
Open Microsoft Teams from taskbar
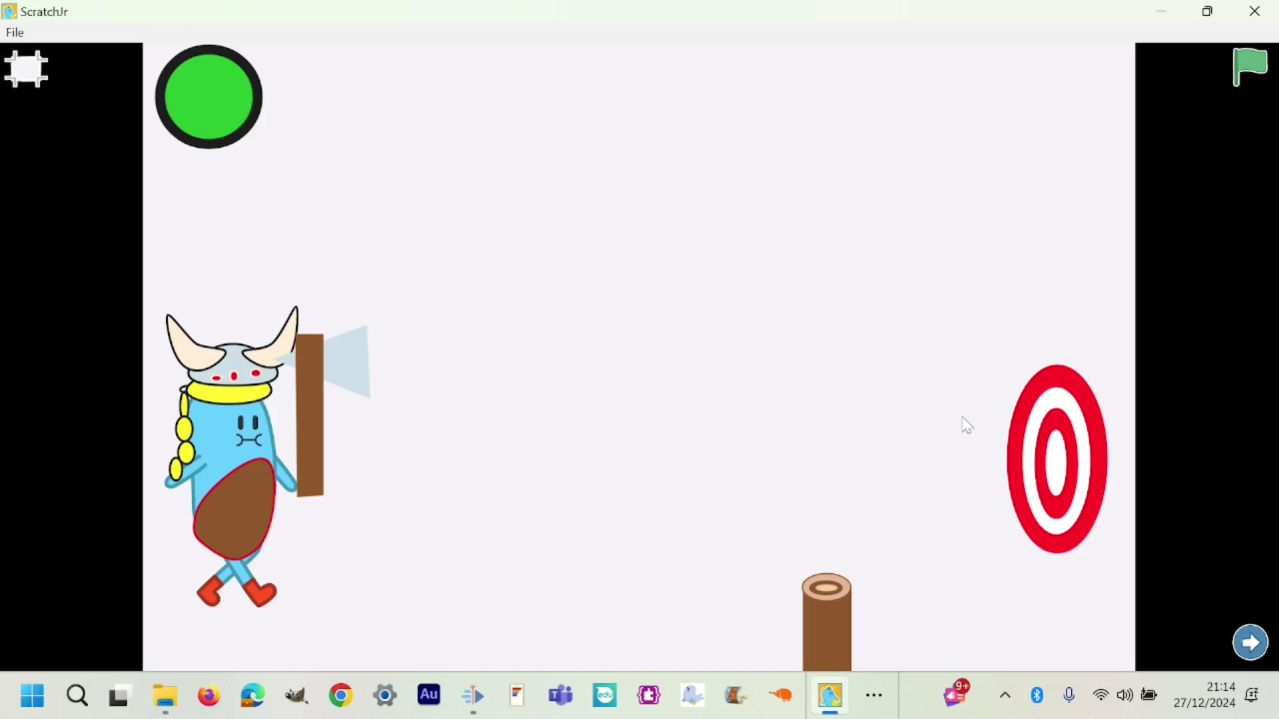click(560, 696)
